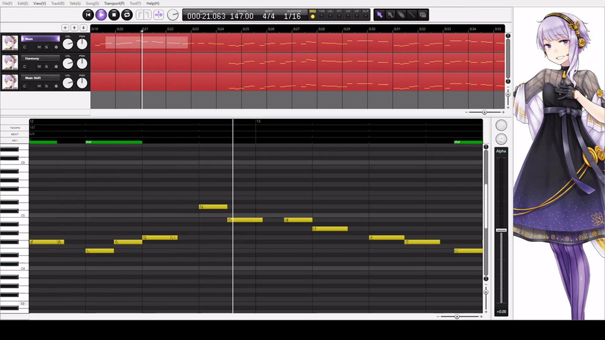Select the line tool
605x340 pixels.
(412, 14)
